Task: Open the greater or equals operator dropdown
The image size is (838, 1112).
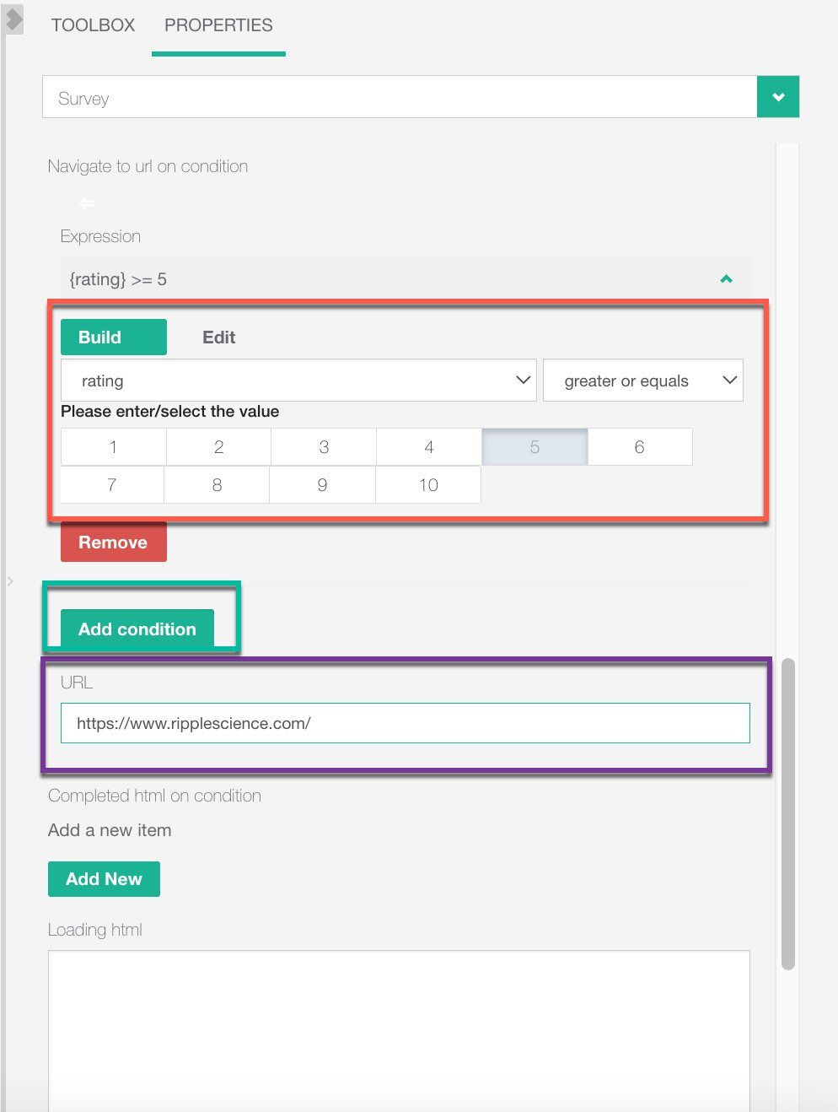Action: [642, 381]
